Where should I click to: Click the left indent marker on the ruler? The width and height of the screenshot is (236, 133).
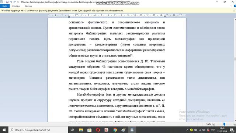69,17
